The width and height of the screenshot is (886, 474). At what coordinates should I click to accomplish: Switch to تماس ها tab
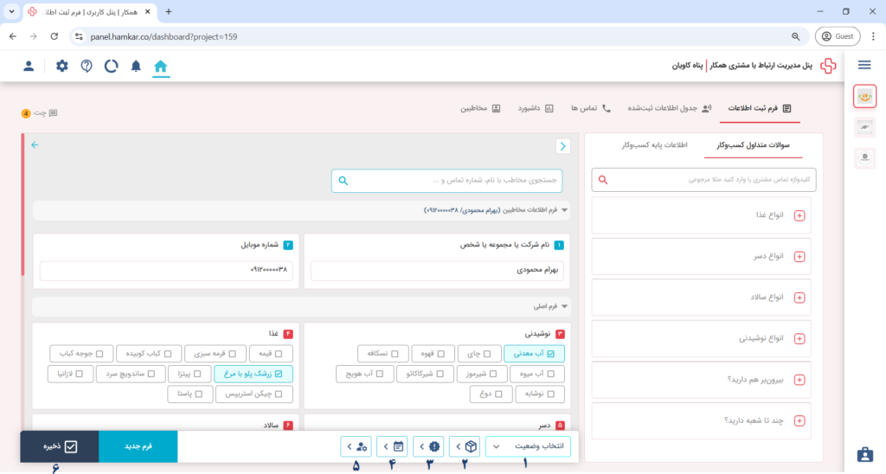[590, 108]
